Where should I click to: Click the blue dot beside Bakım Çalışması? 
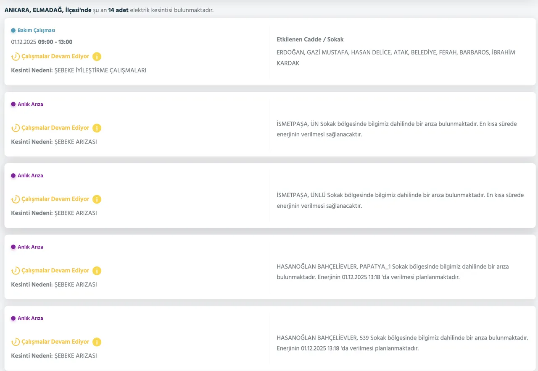[13, 31]
